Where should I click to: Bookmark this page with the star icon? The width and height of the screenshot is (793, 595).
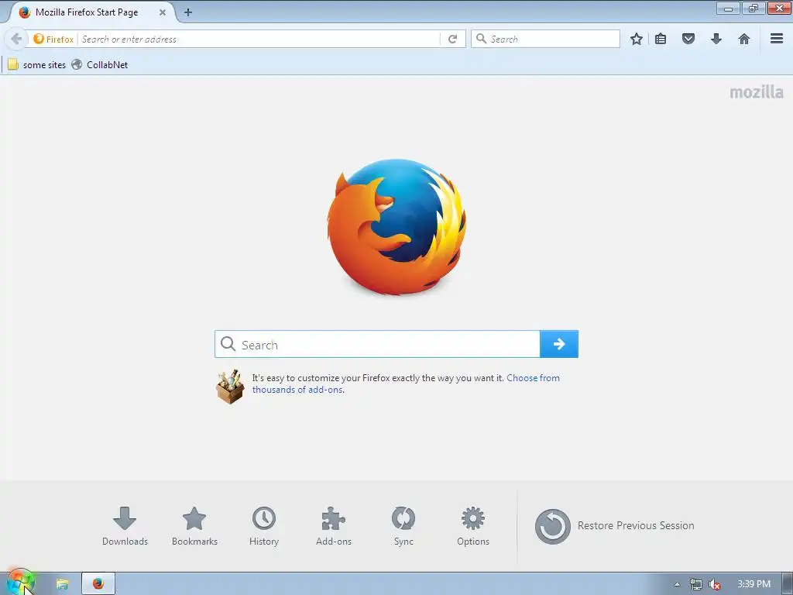(x=637, y=39)
